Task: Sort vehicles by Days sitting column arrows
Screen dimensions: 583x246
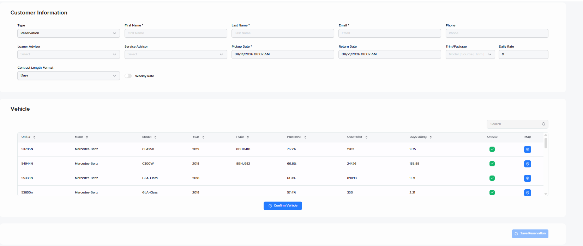Action: pyautogui.click(x=431, y=137)
